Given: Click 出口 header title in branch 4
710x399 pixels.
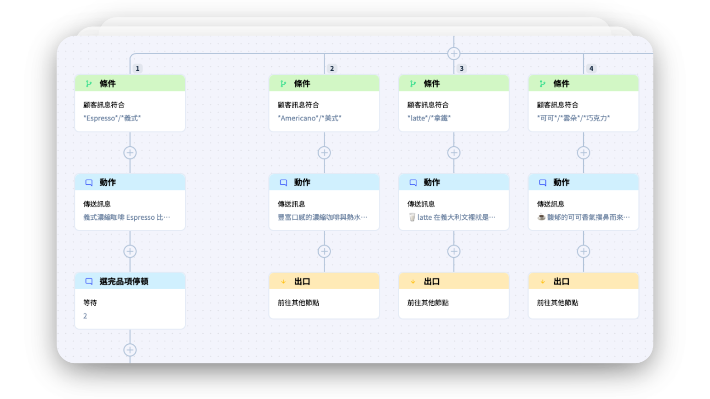Looking at the screenshot, I should point(561,281).
